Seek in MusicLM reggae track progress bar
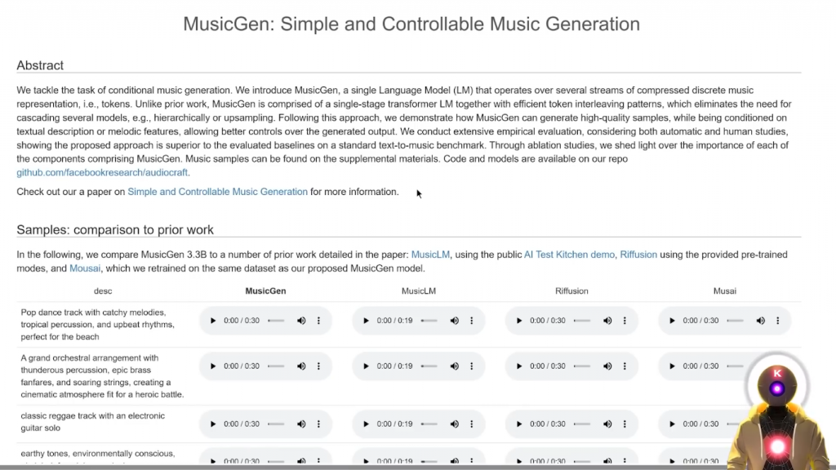836x470 pixels. click(x=429, y=424)
